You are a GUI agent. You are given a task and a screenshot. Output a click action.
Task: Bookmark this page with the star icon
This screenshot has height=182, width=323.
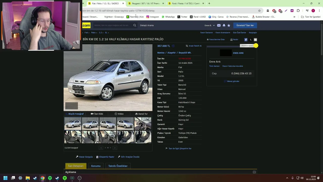[259, 11]
